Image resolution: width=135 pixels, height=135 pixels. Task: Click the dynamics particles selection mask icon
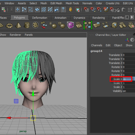point(50,9)
